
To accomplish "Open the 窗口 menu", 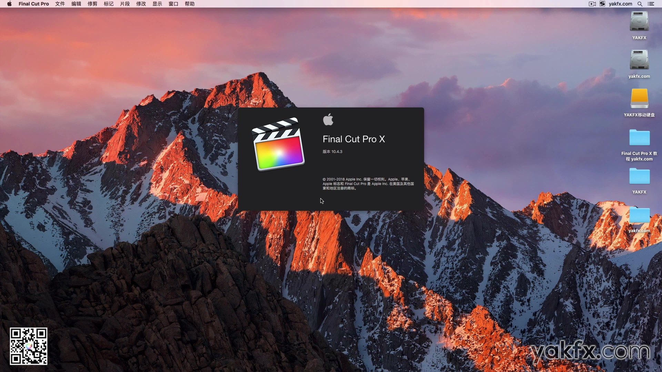I will coord(173,4).
